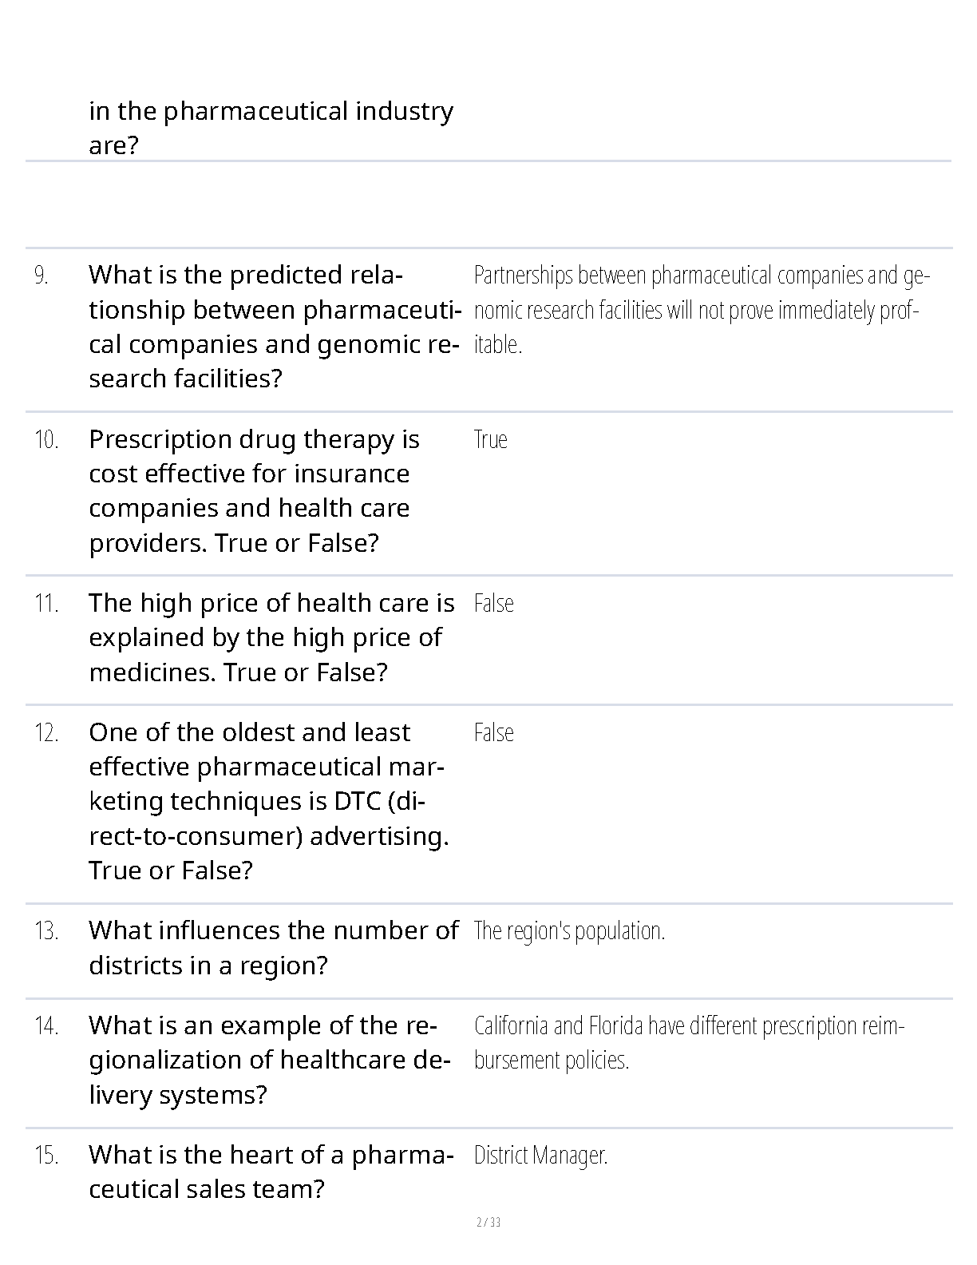Click the "False" answer for question 12

tap(493, 733)
